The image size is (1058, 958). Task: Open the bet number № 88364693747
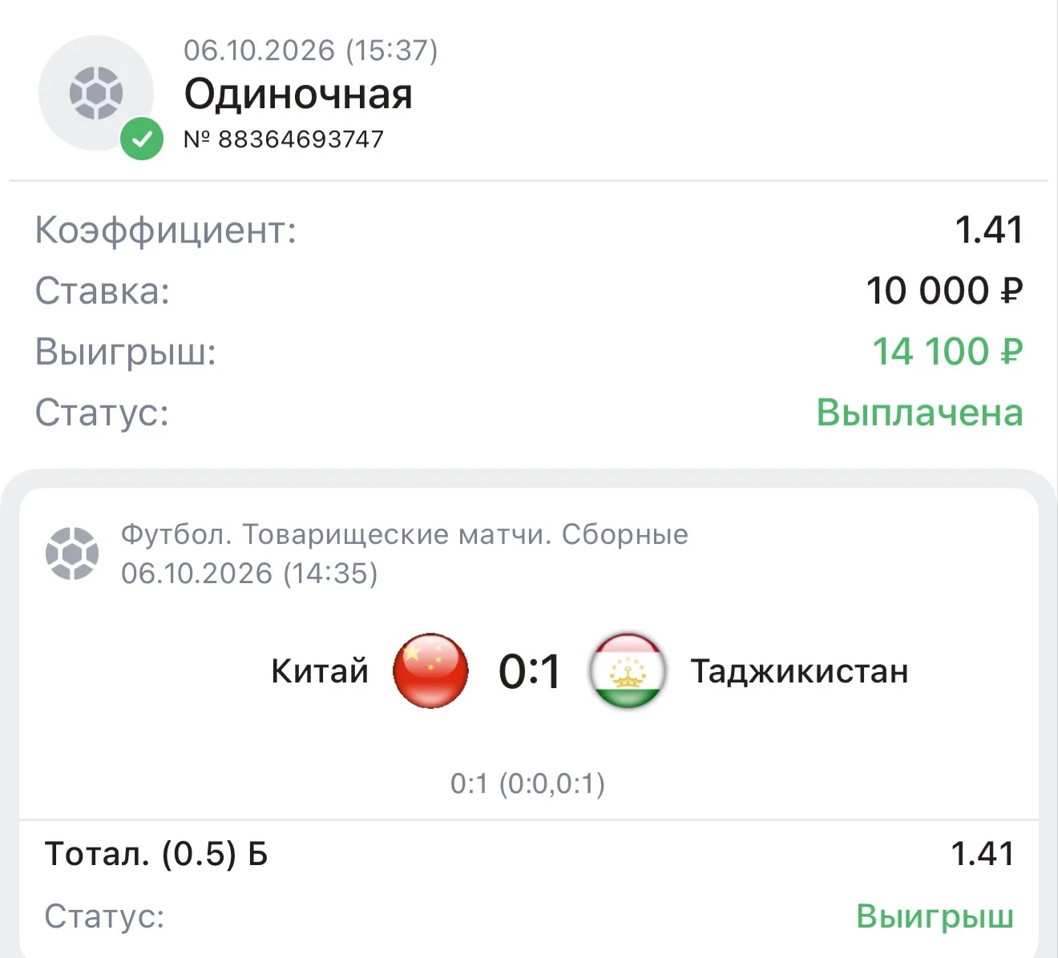click(x=284, y=139)
